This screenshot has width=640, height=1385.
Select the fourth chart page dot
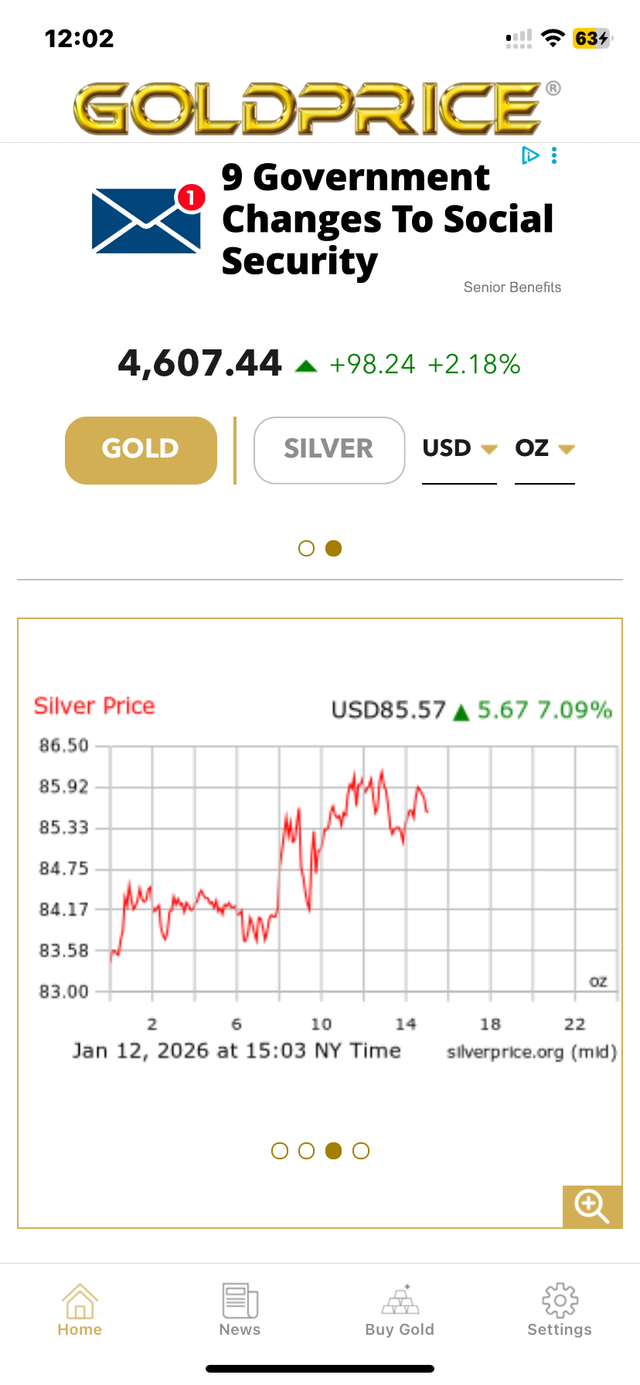tap(361, 1151)
